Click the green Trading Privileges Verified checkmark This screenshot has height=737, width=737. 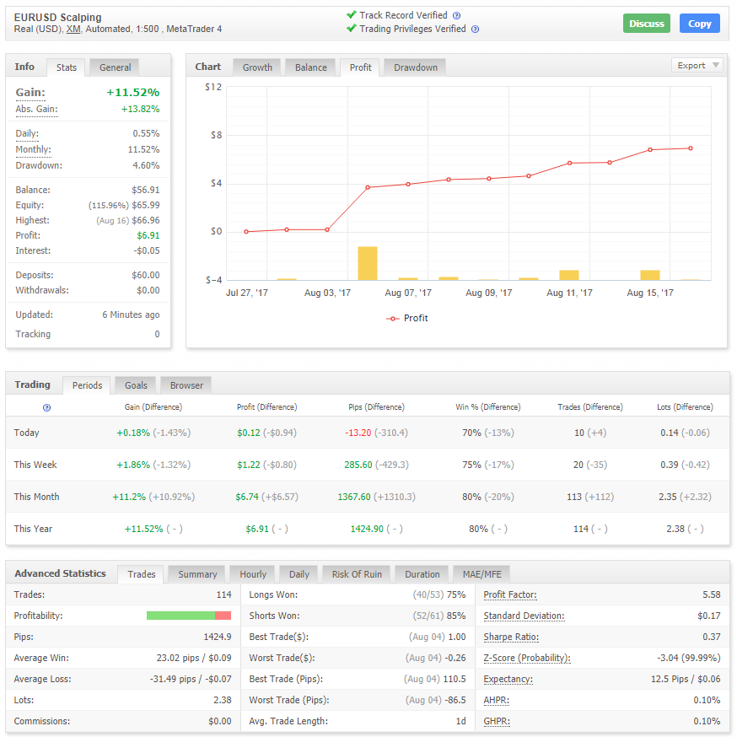pyautogui.click(x=351, y=28)
